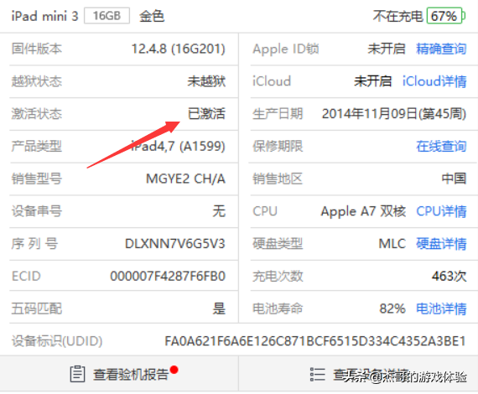Image resolution: width=478 pixels, height=394 pixels.
Task: Click battery life value 82%
Action: tap(392, 308)
